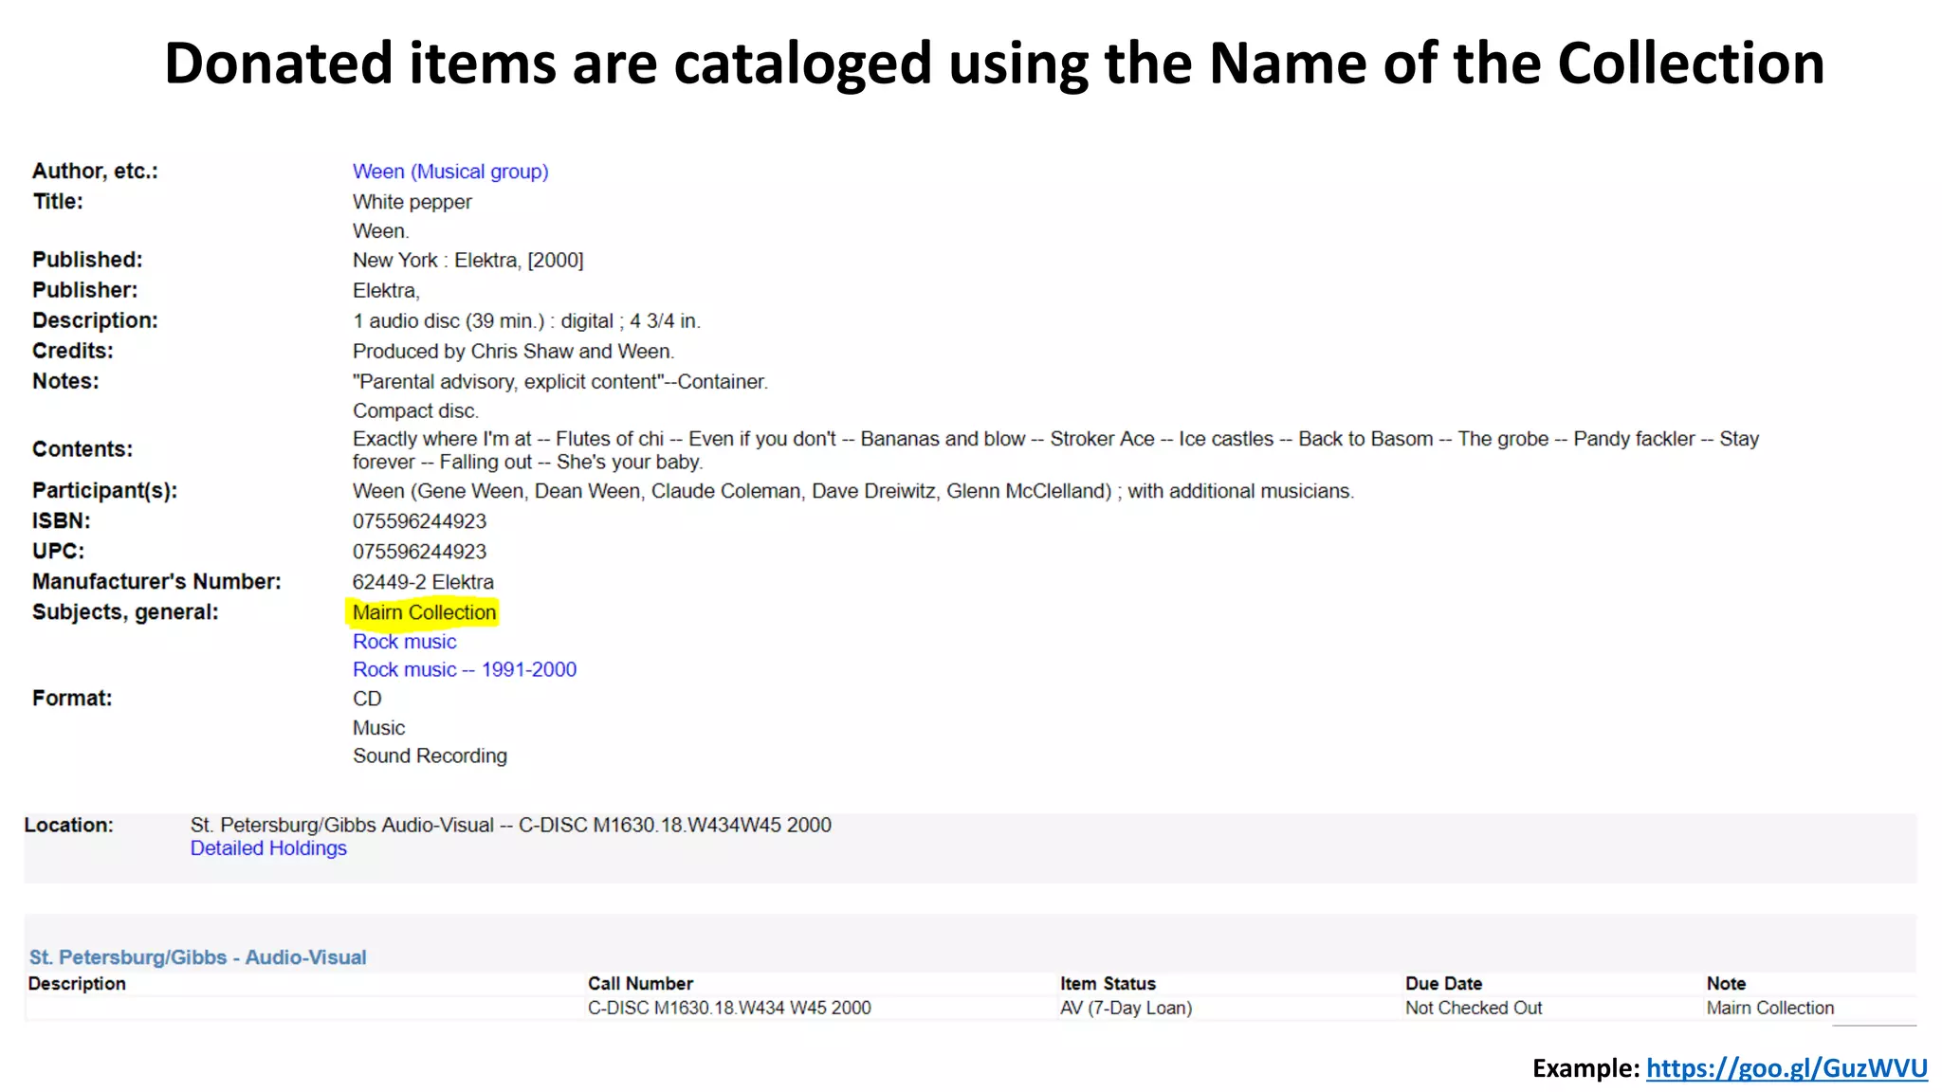This screenshot has width=1942, height=1092.
Task: Click the Note column header
Action: [1726, 984]
